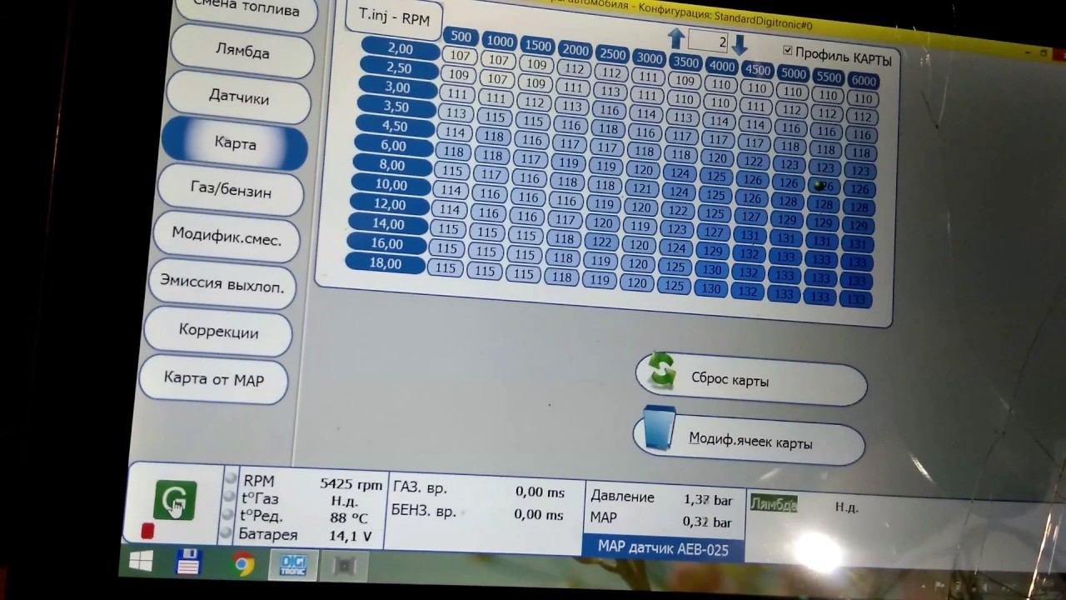
Task: Click the Лямбда label in status bar
Action: click(774, 504)
